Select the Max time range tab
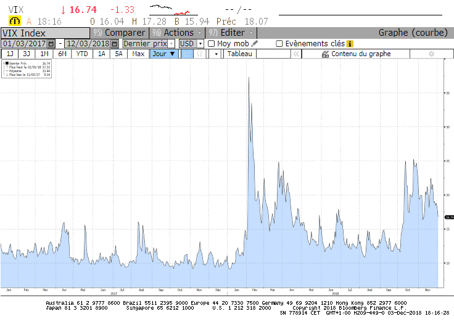Image resolution: width=454 pixels, height=327 pixels. pyautogui.click(x=138, y=54)
